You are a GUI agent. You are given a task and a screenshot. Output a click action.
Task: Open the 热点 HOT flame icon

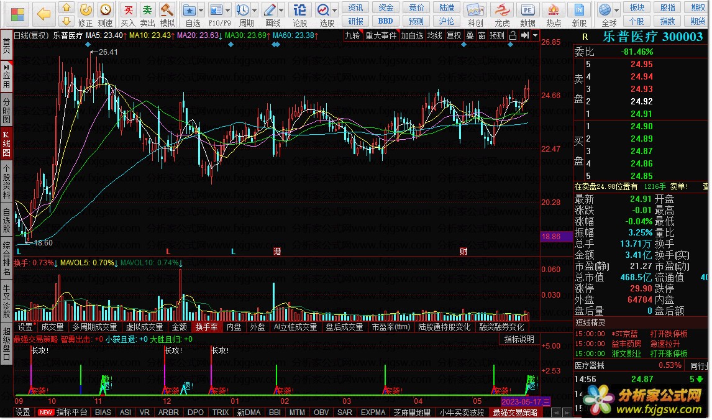[x=554, y=10]
